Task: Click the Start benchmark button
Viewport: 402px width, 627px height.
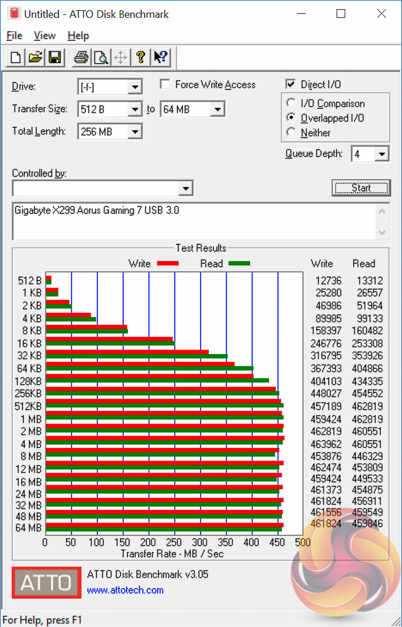Action: coord(361,188)
